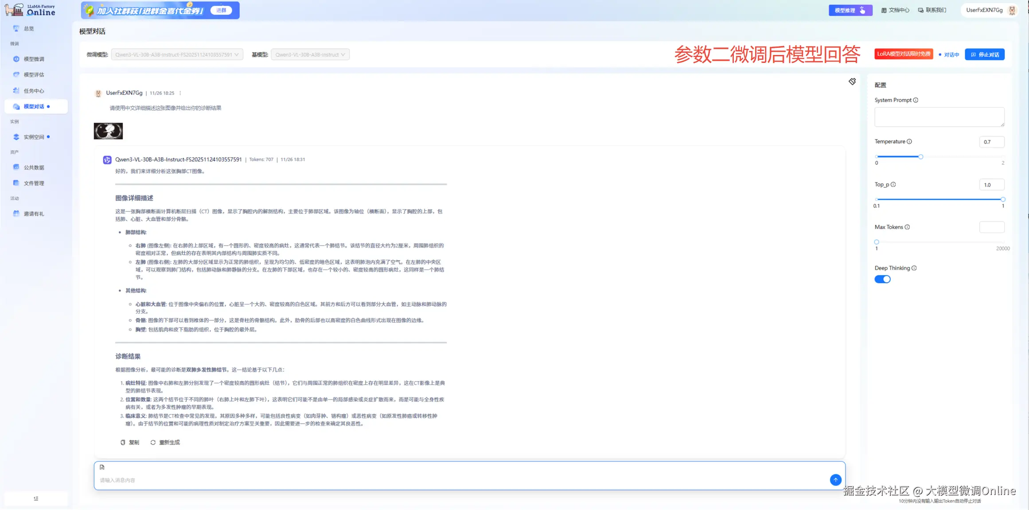The image size is (1029, 510).
Task: Toggle the Deep Thinking switch off
Action: (x=882, y=279)
